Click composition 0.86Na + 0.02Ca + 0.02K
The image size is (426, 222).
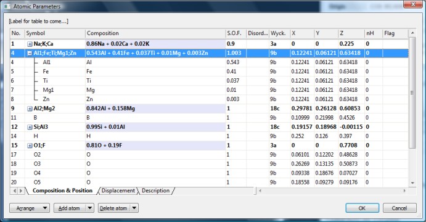[x=118, y=44]
